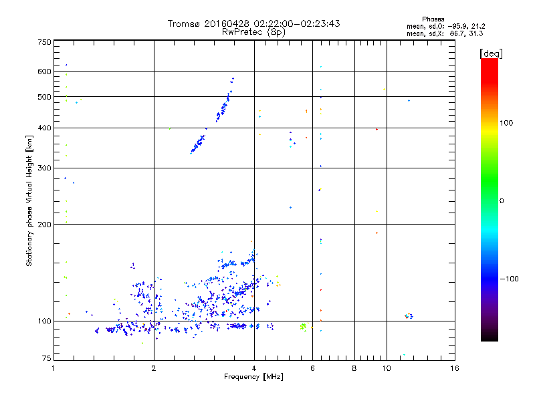The image size is (535, 401).
Task: Click the blue echo trace near 2.7 MHz, 360 km
Action: tap(198, 143)
